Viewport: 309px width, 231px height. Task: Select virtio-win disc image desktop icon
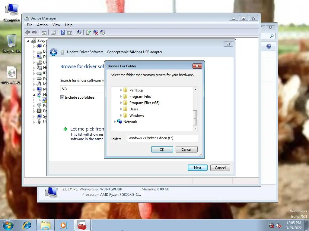(11, 75)
